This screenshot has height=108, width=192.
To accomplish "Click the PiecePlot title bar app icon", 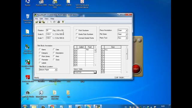I will point(35,15).
